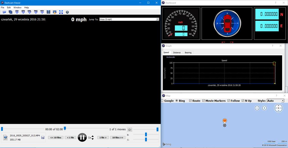Click the yellow marker box on the speed graph
Viewport: 288px width, 148px height.
(274, 64)
